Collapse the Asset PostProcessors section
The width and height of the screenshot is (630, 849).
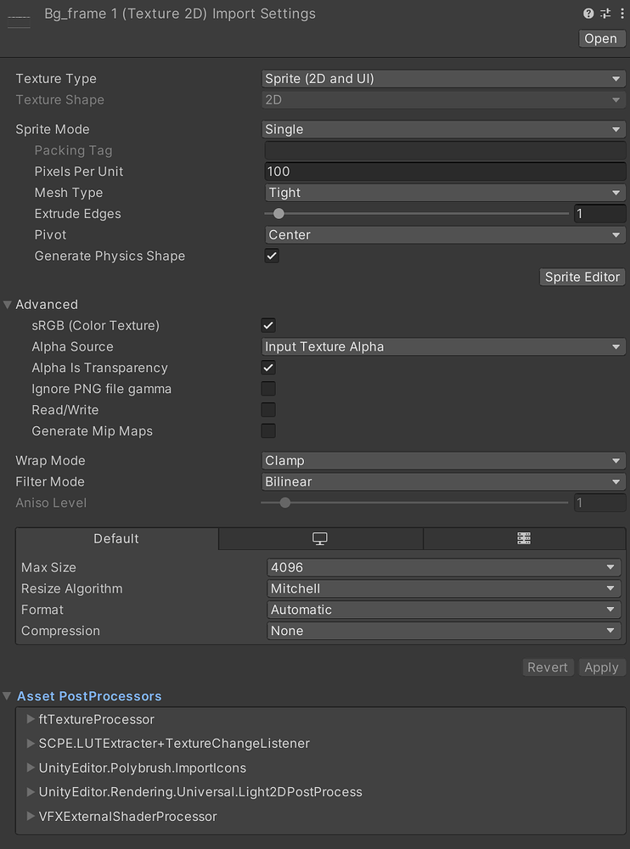click(8, 696)
